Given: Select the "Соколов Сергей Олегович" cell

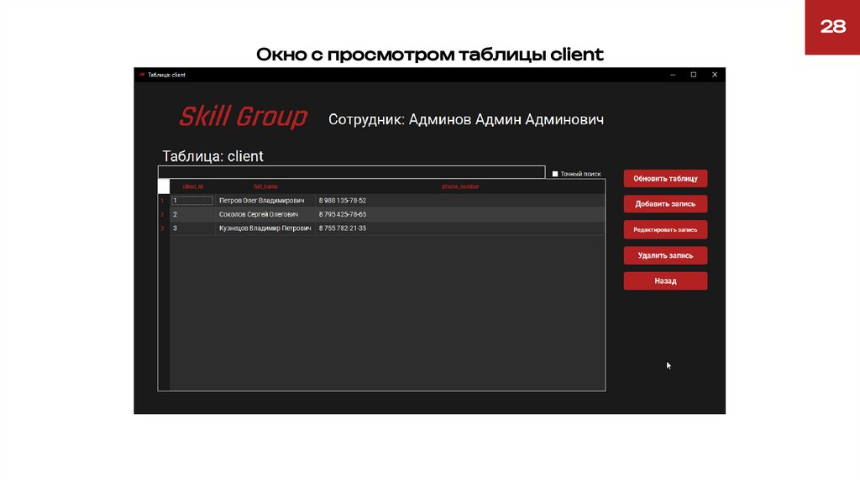Looking at the screenshot, I should tap(265, 214).
